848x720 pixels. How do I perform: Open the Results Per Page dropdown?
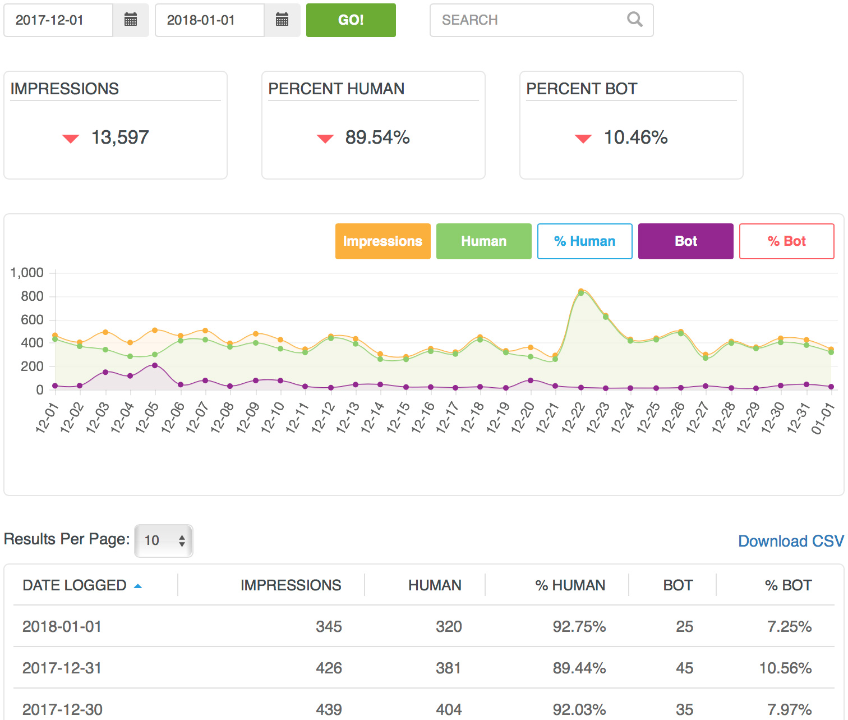tap(164, 540)
